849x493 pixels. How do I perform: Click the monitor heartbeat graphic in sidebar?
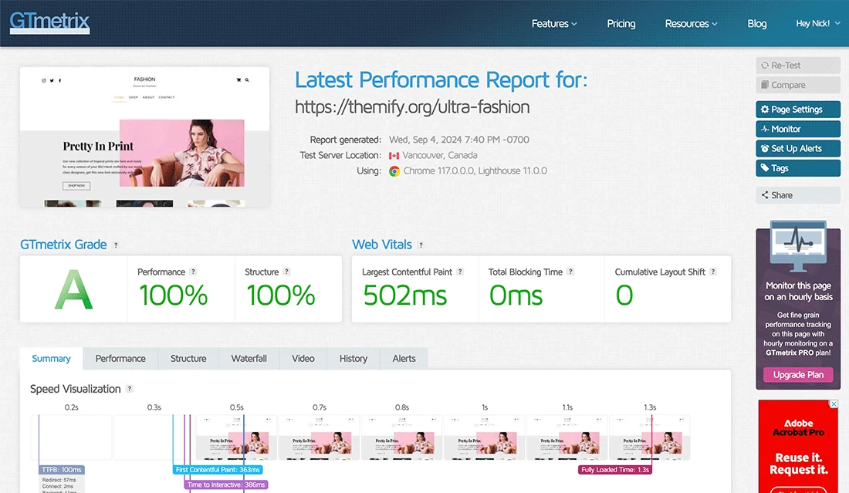(x=798, y=245)
